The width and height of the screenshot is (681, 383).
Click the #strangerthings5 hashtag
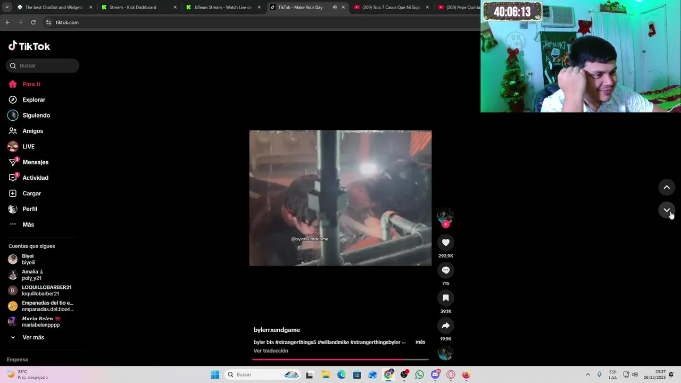click(x=296, y=342)
